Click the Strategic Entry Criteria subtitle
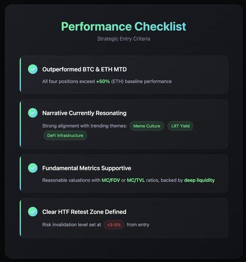Screen dimensions: 246x262 pos(123,39)
